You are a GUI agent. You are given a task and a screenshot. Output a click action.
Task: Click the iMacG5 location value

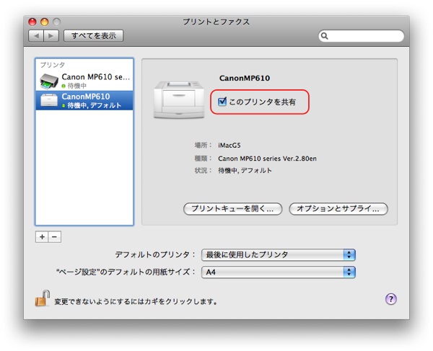pyautogui.click(x=229, y=146)
